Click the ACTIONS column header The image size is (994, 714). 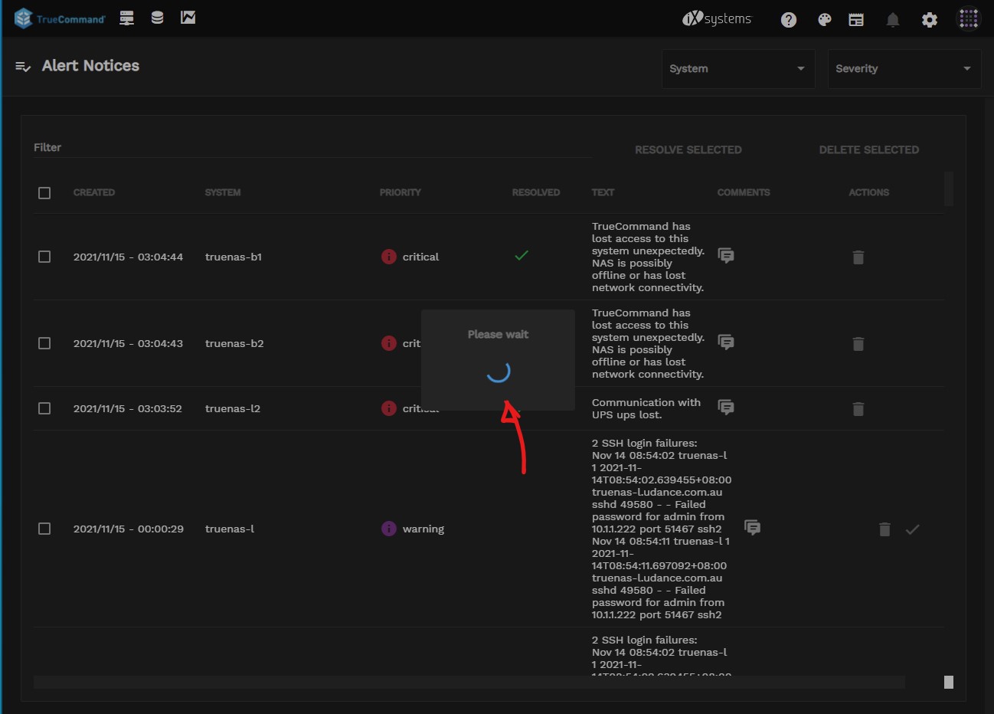[x=869, y=192]
